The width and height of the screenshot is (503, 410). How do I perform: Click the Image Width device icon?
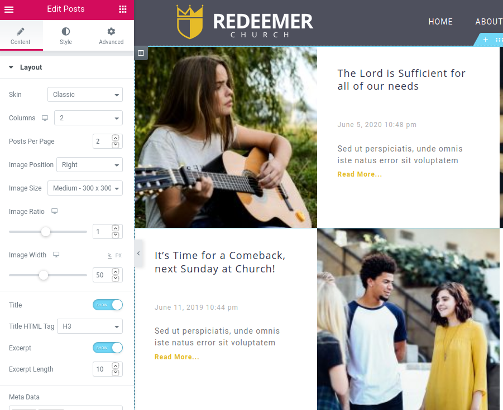click(x=56, y=255)
